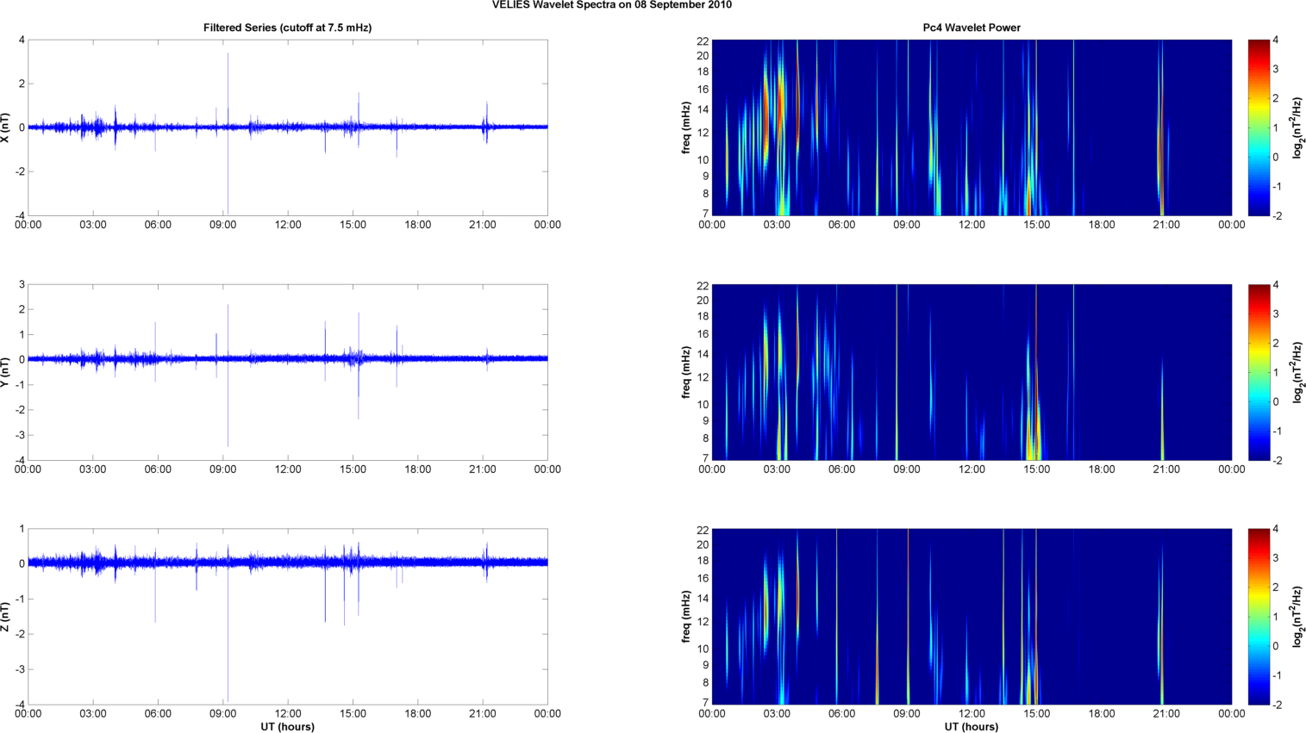This screenshot has width=1306, height=733.
Task: Click the "21:00" tick under the bottom spectrogram
Action: click(x=1166, y=713)
